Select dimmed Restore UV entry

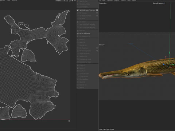pyautogui.click(x=83, y=85)
